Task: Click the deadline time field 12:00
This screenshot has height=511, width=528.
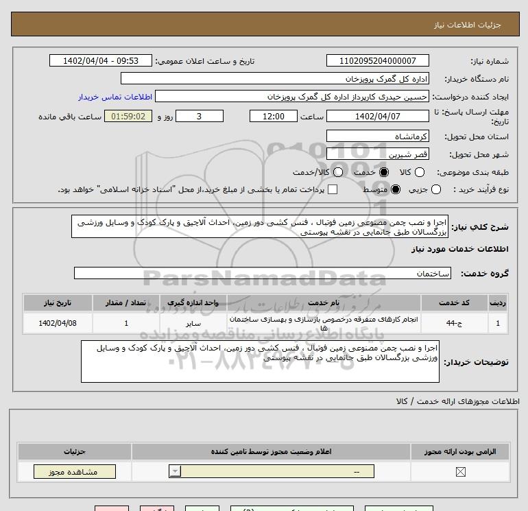Action: pos(274,116)
